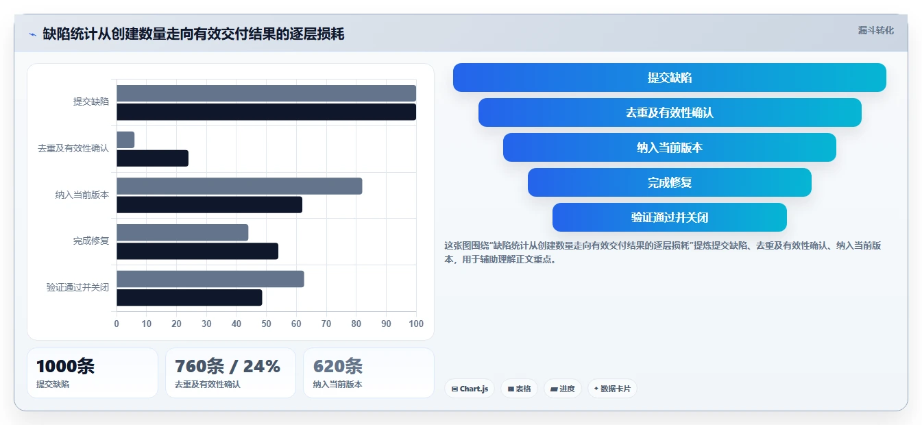922x425 pixels.
Task: Click the 100 tick on the x-axis
Action: coord(415,324)
